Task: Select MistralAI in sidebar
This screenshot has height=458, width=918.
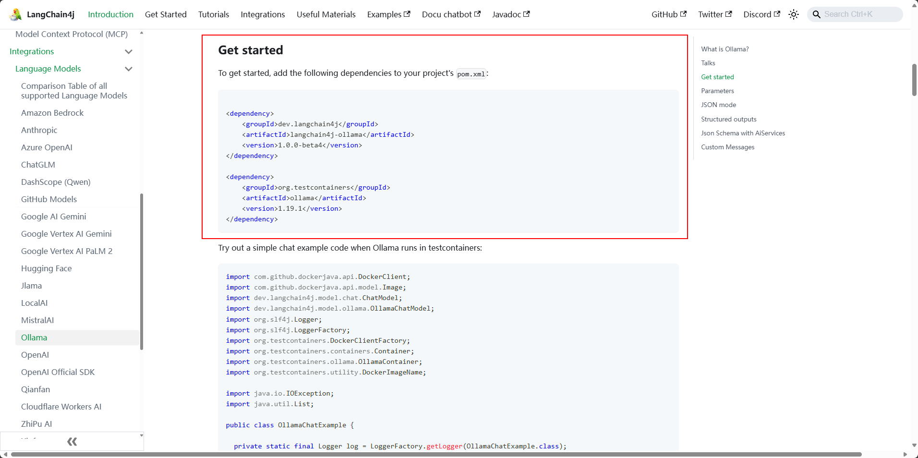Action: 37,320
